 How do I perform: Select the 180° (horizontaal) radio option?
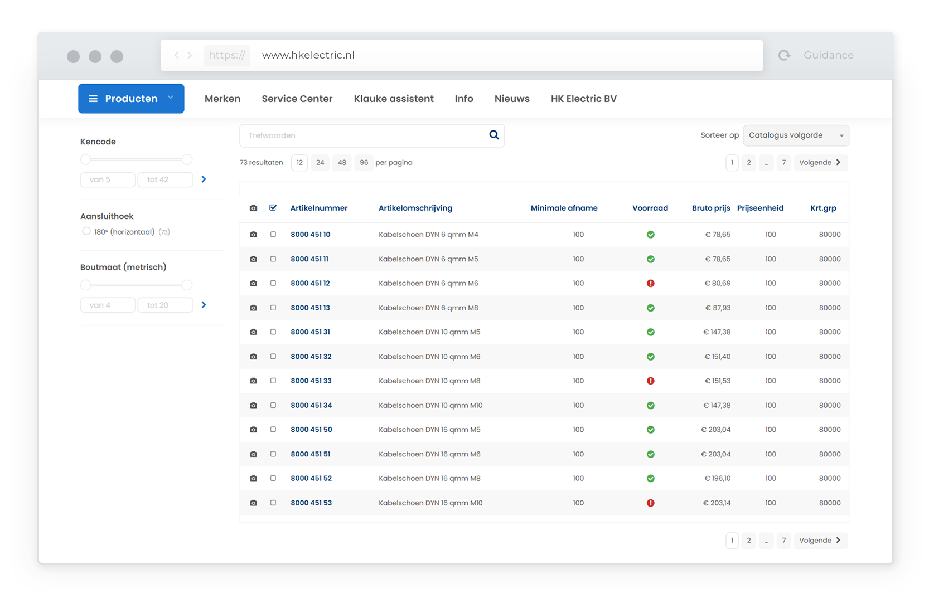coord(86,231)
